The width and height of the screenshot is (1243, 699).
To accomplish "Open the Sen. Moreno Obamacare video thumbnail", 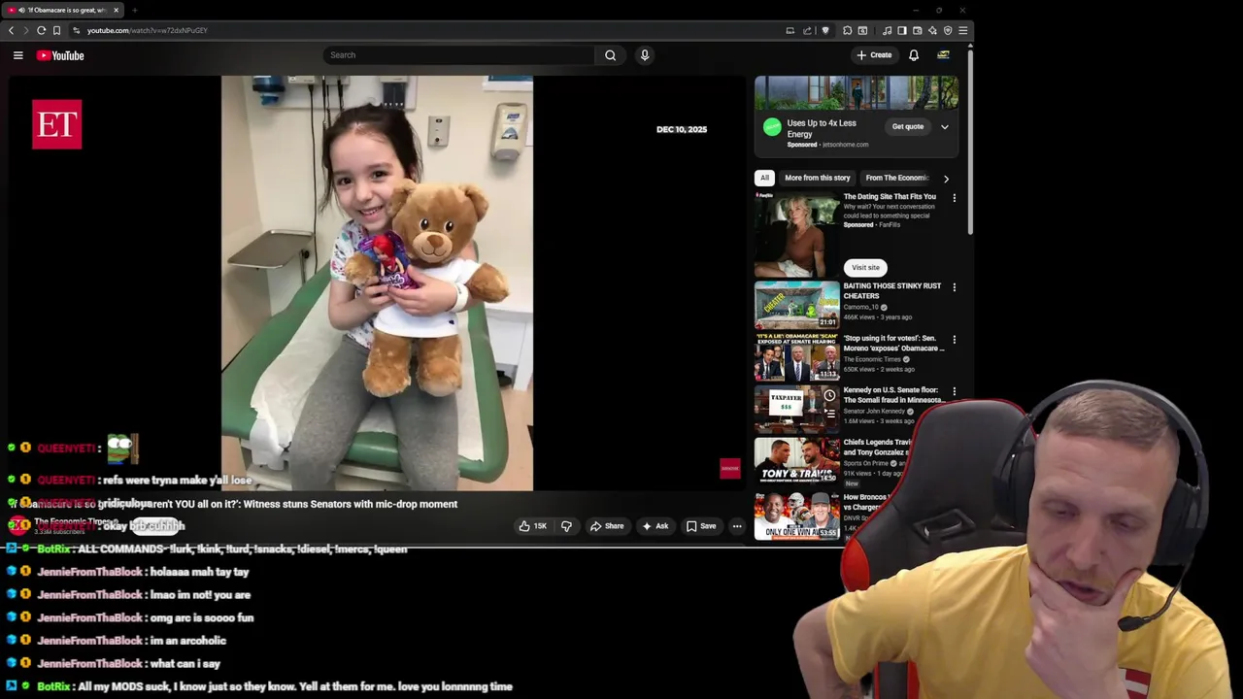I will (797, 357).
